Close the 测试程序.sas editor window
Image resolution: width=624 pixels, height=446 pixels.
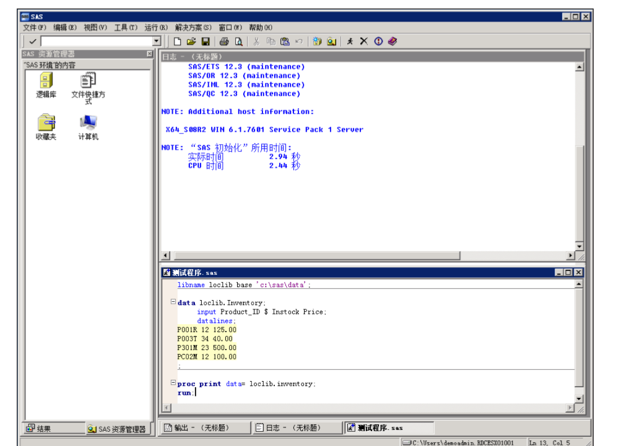pyautogui.click(x=579, y=272)
